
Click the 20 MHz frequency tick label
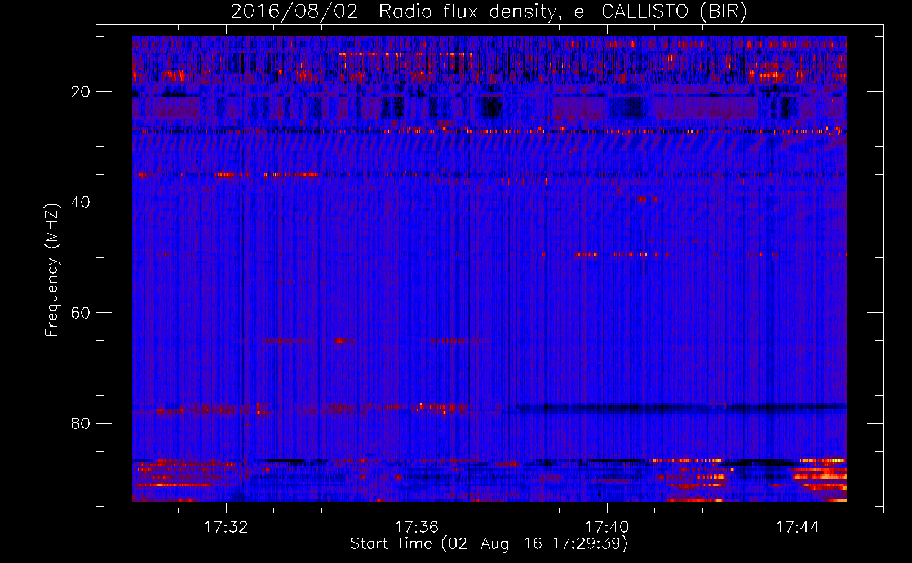[x=81, y=92]
